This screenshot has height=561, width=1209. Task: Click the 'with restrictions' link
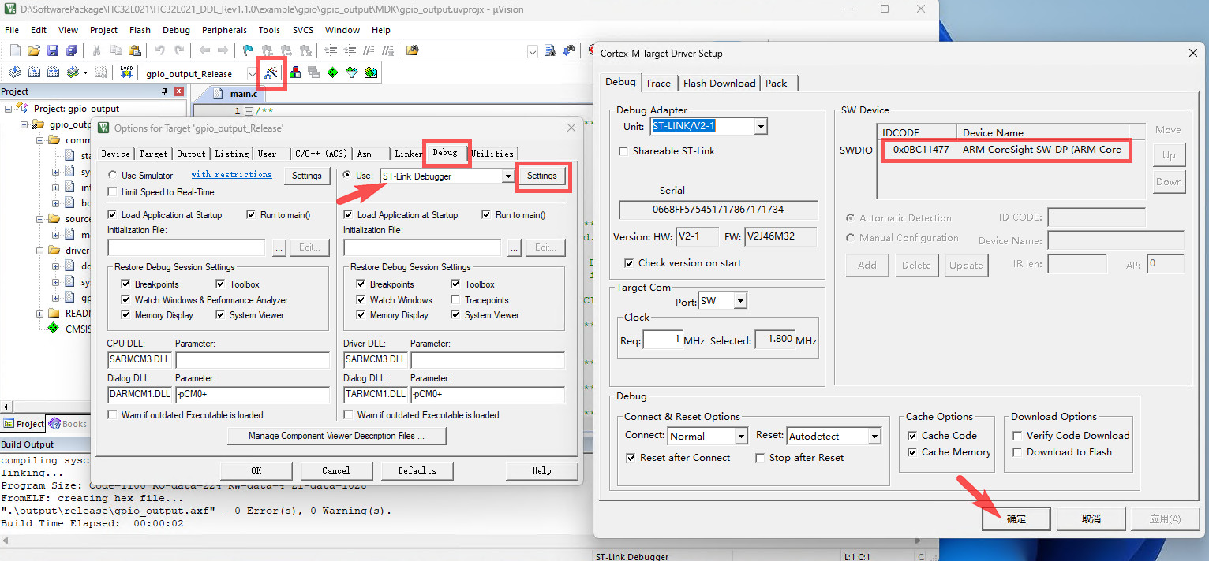click(231, 175)
